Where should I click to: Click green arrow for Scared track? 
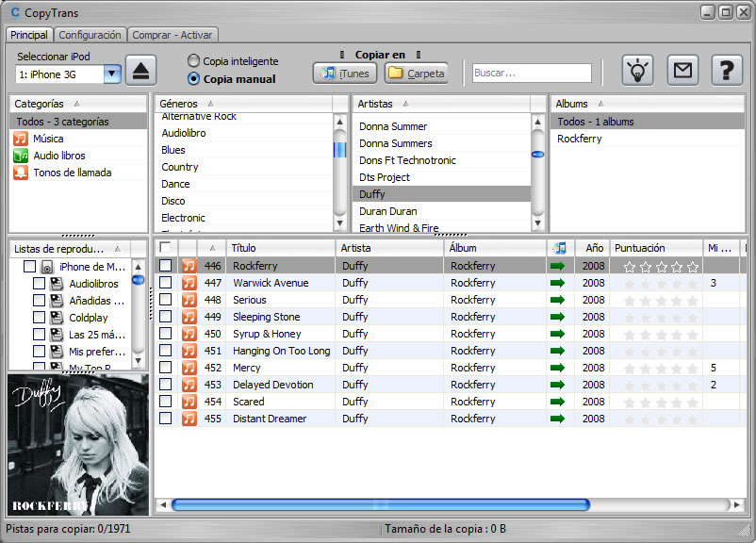coord(557,402)
